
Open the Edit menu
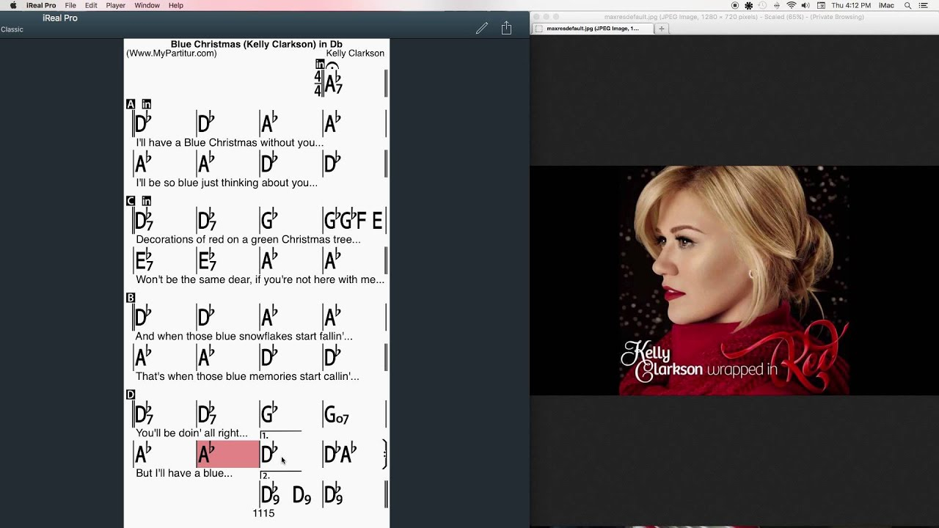[x=91, y=5]
